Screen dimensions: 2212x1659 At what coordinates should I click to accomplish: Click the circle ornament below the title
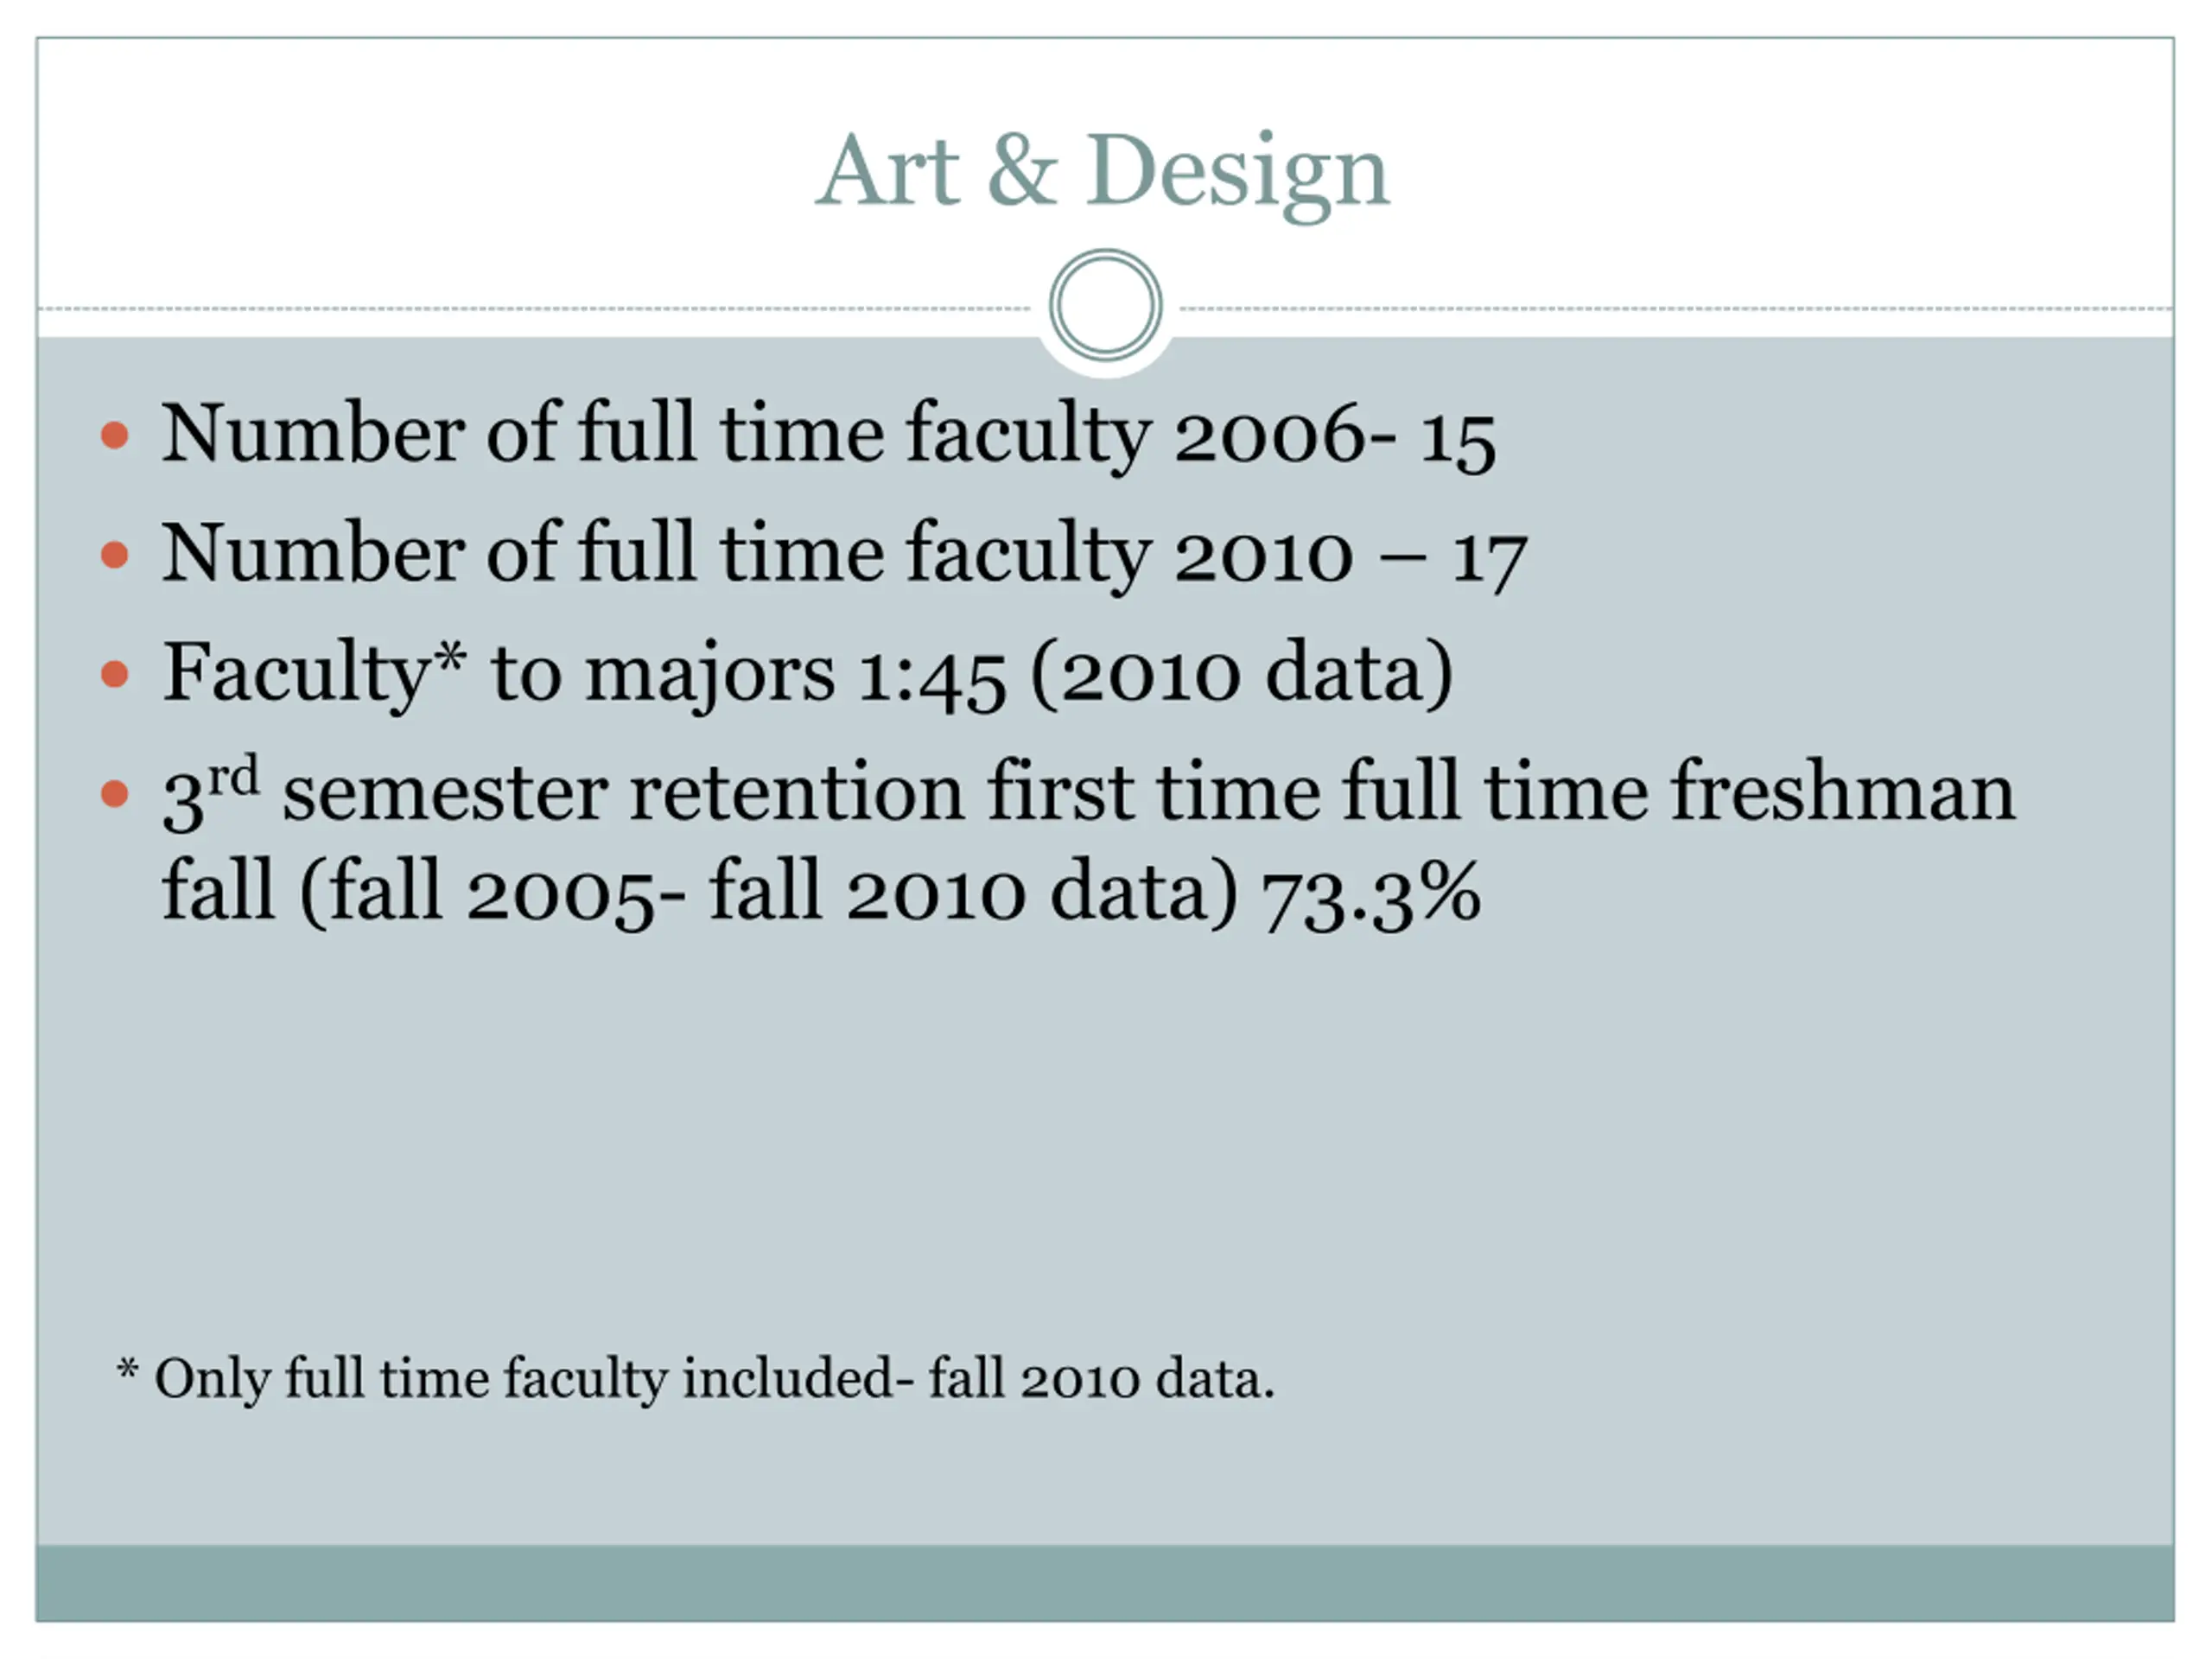pos(1106,305)
